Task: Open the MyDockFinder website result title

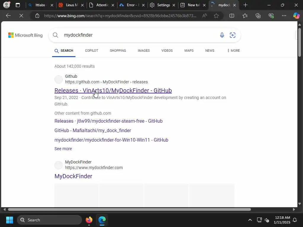Action: coord(73,176)
